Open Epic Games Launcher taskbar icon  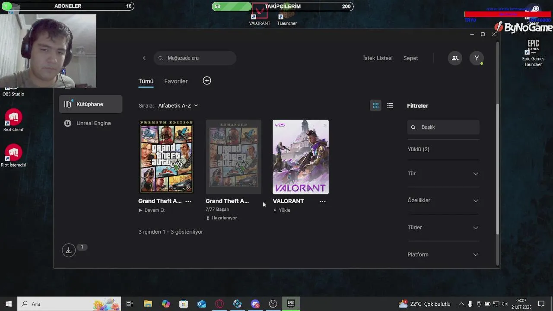coord(291,304)
